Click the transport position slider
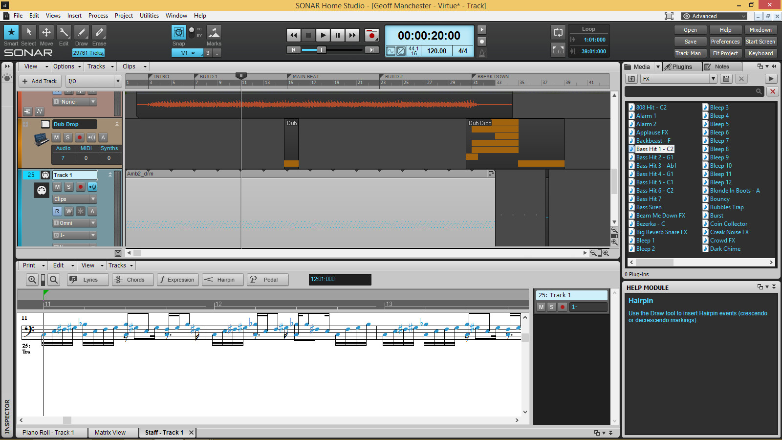 point(322,49)
